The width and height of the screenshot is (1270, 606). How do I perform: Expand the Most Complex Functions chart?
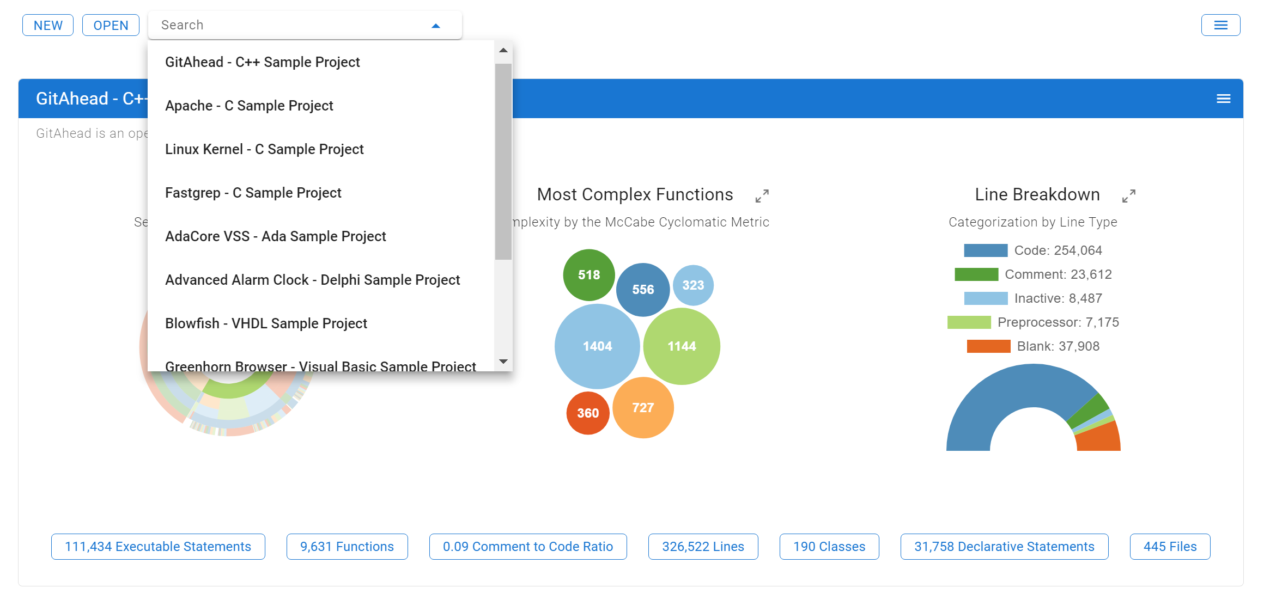click(762, 196)
